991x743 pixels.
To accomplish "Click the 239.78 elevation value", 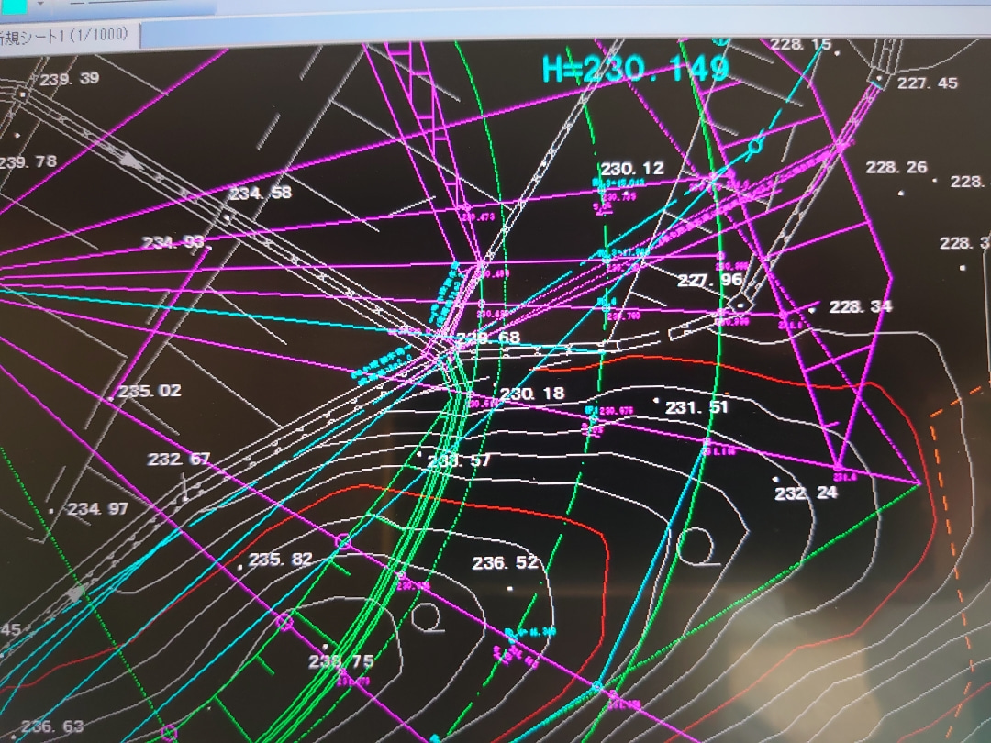I will (x=28, y=161).
